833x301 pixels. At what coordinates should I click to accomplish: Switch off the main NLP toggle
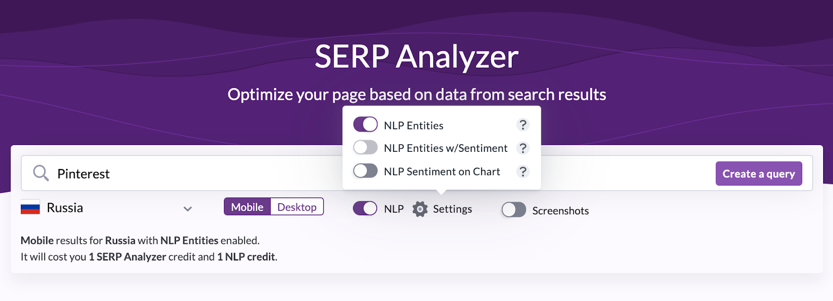pos(365,208)
